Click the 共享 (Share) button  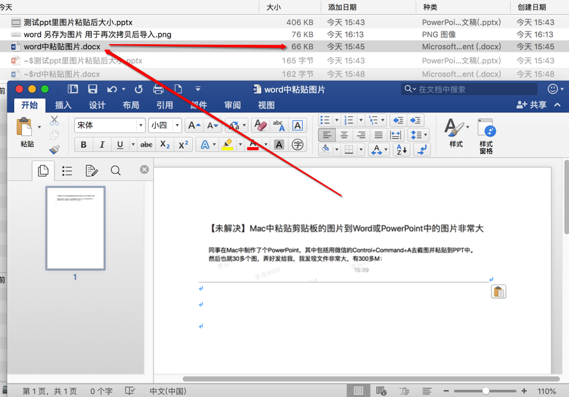point(531,105)
